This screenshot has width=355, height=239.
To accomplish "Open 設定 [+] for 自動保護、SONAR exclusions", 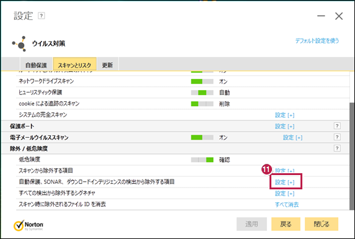I will click(x=284, y=183).
